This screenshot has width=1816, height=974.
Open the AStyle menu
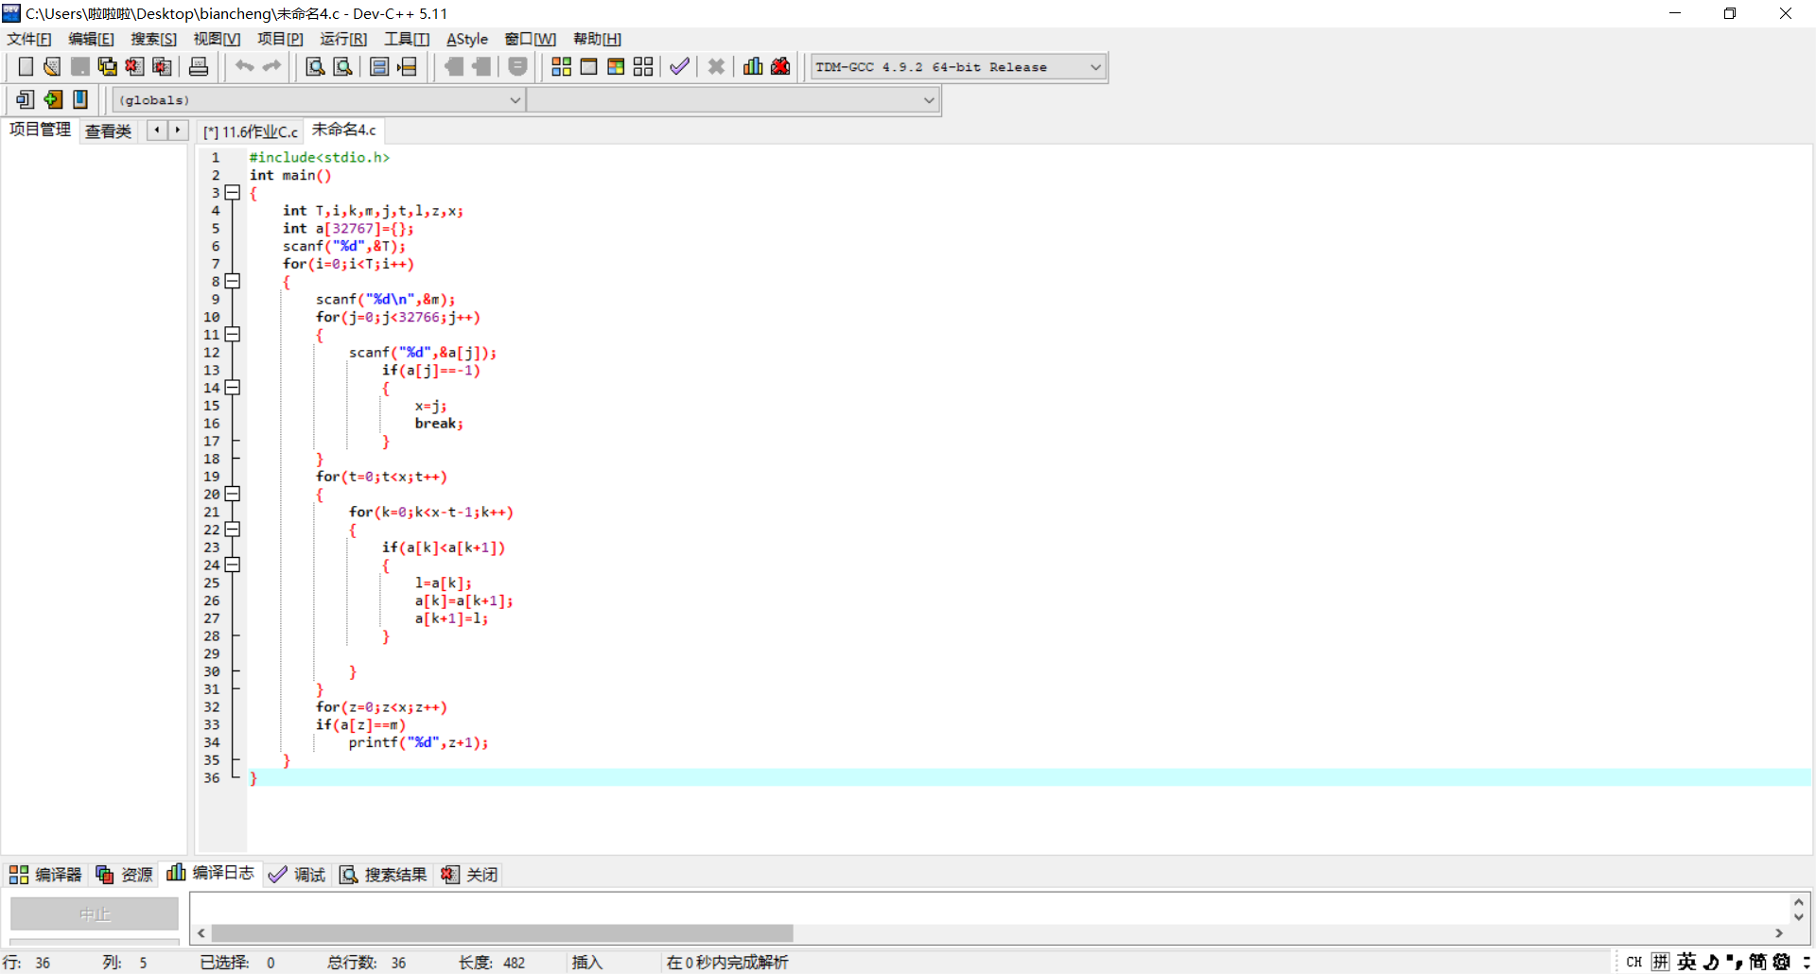pos(467,39)
